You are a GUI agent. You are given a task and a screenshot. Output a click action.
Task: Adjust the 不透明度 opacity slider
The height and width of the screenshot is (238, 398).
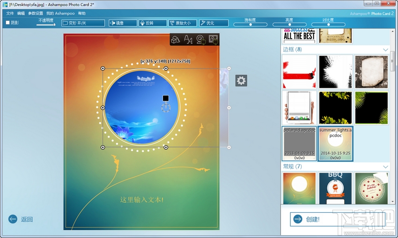(x=46, y=25)
